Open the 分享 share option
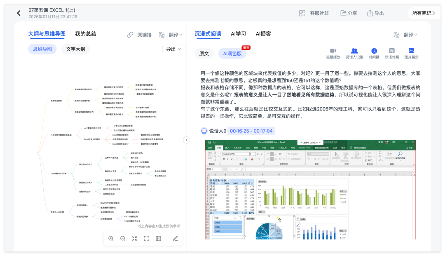The image size is (445, 256). click(349, 13)
